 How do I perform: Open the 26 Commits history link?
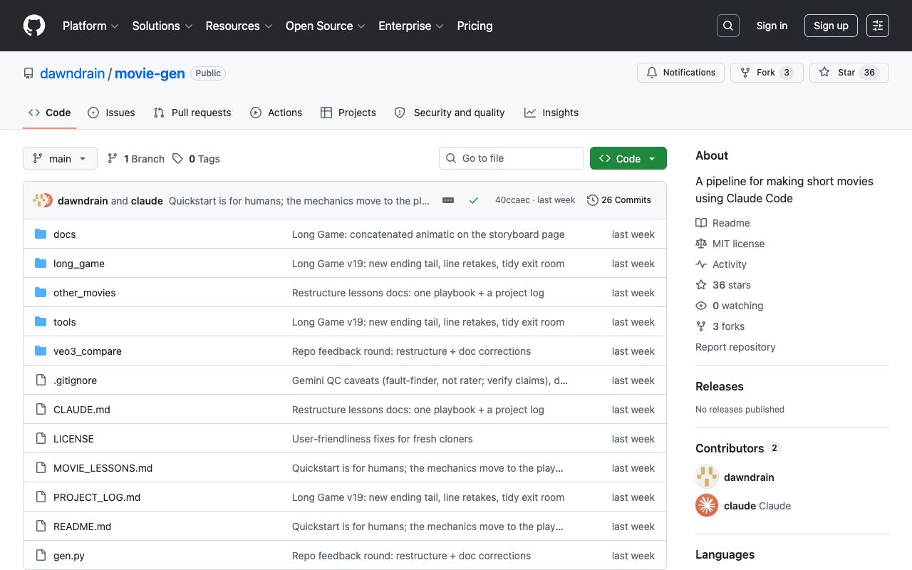click(x=619, y=200)
